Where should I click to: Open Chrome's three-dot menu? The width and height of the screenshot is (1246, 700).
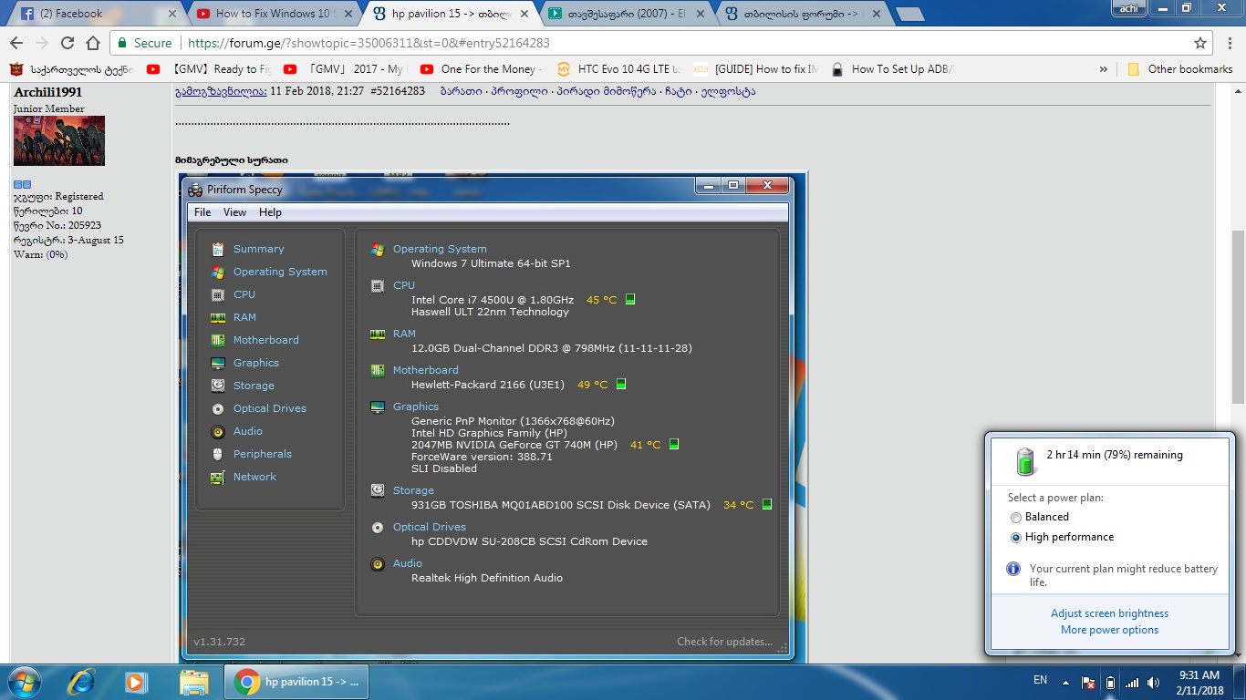tap(1229, 43)
